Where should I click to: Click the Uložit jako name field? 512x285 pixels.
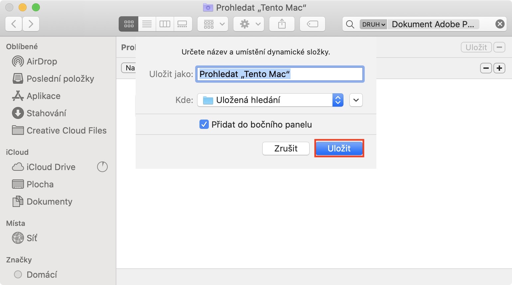[280, 74]
